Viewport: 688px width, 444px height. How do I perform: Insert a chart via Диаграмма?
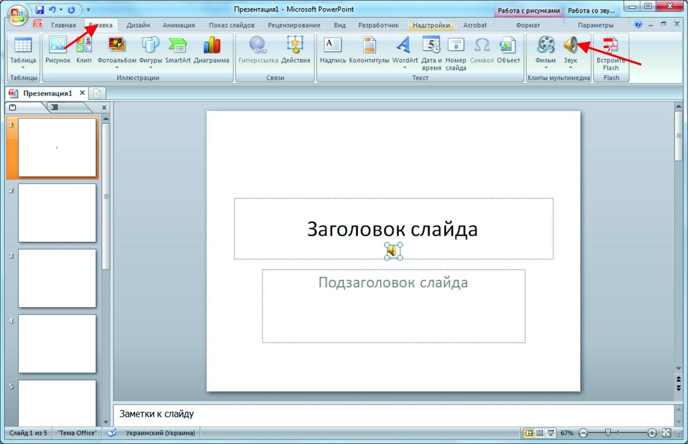coord(211,45)
